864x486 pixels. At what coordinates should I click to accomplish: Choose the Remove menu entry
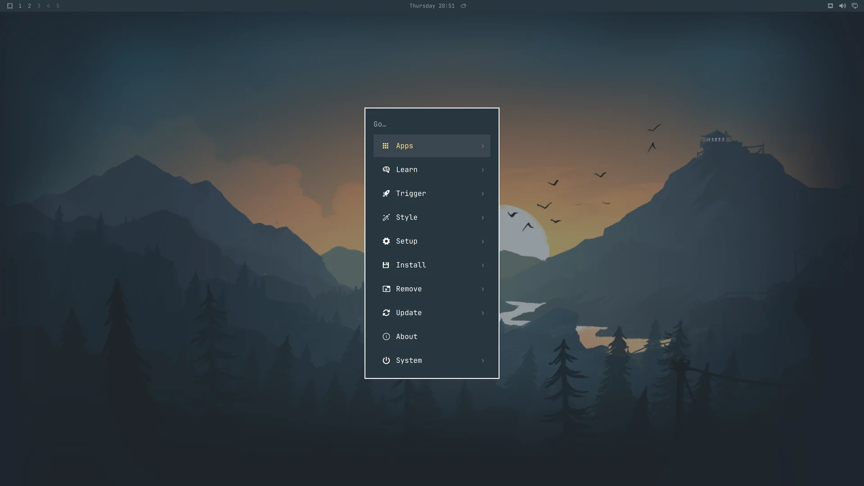tap(432, 289)
